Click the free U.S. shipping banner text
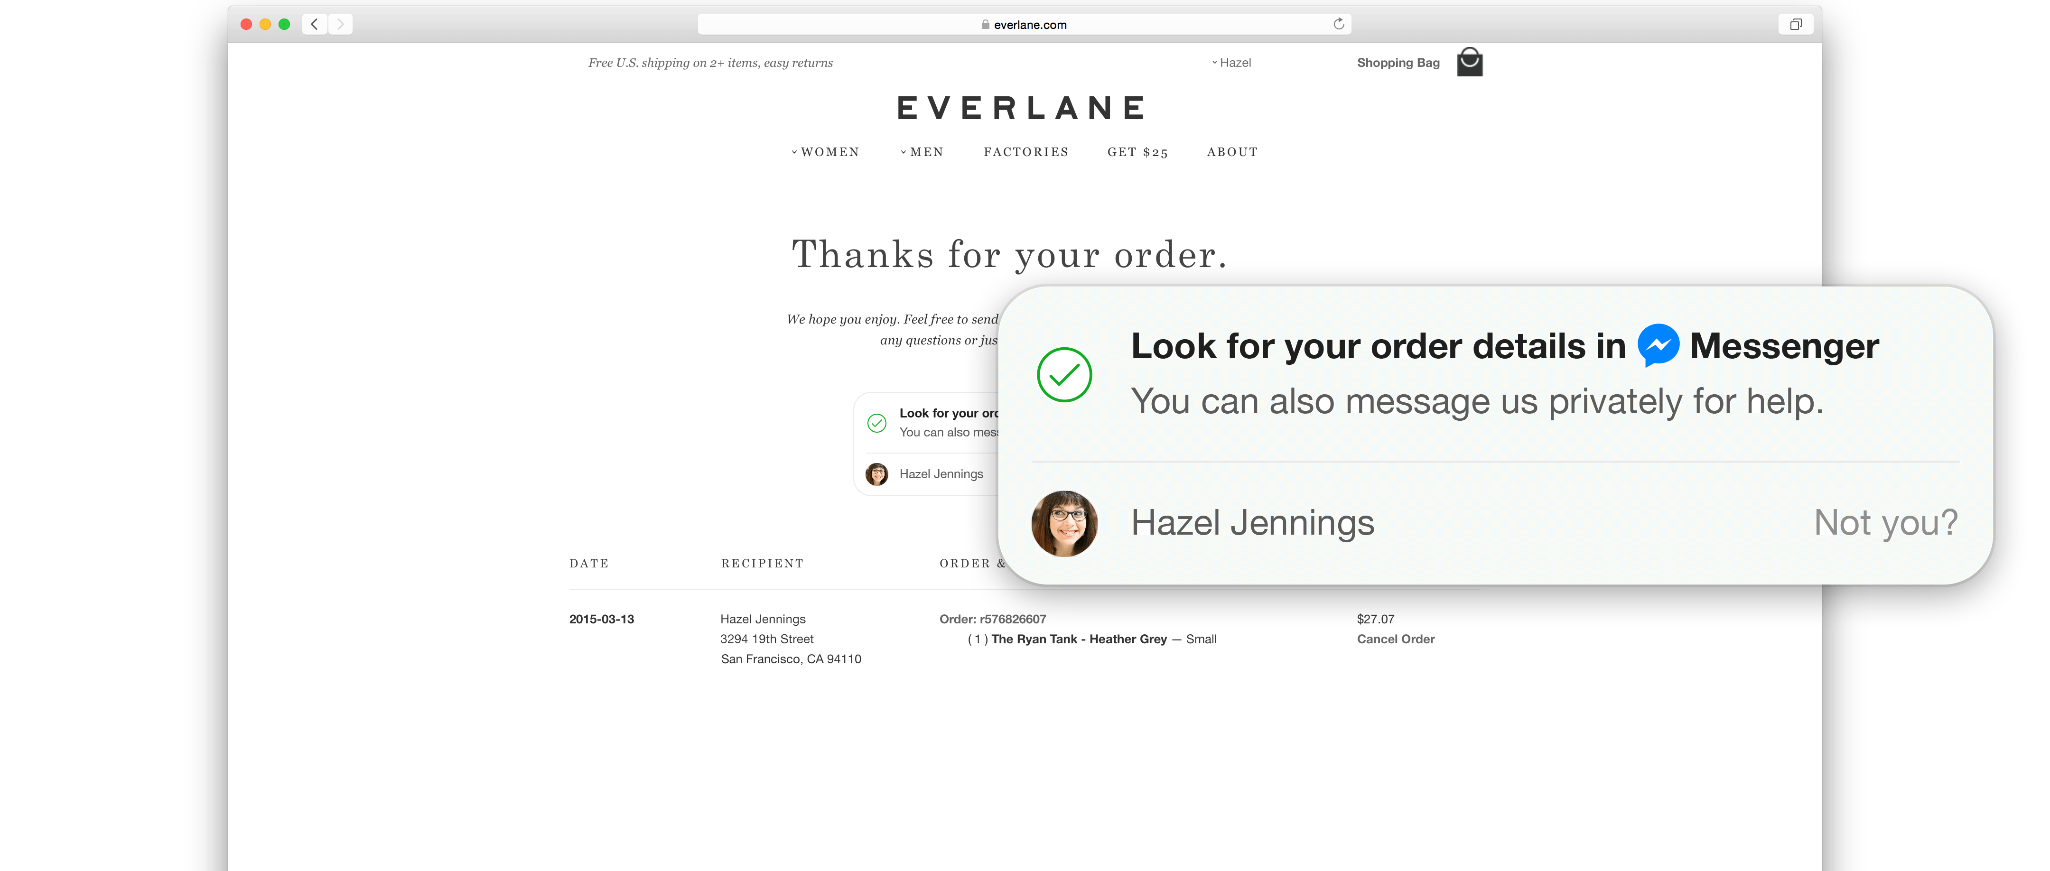This screenshot has height=871, width=2050. tap(710, 63)
